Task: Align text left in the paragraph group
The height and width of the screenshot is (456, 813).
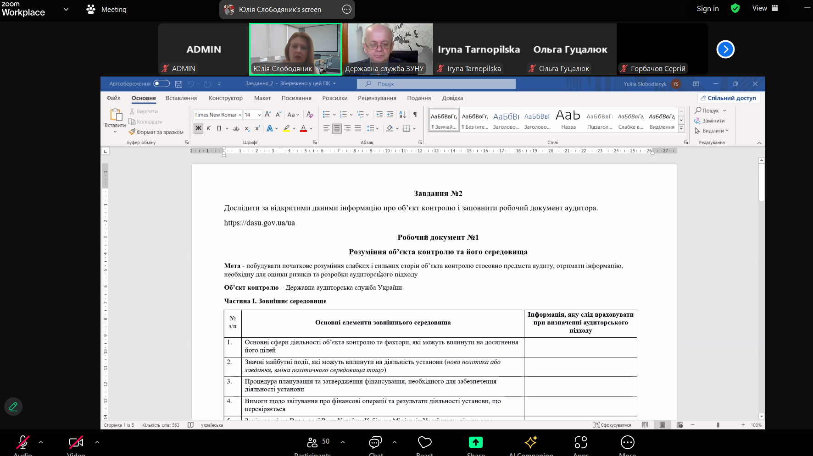Action: point(326,128)
